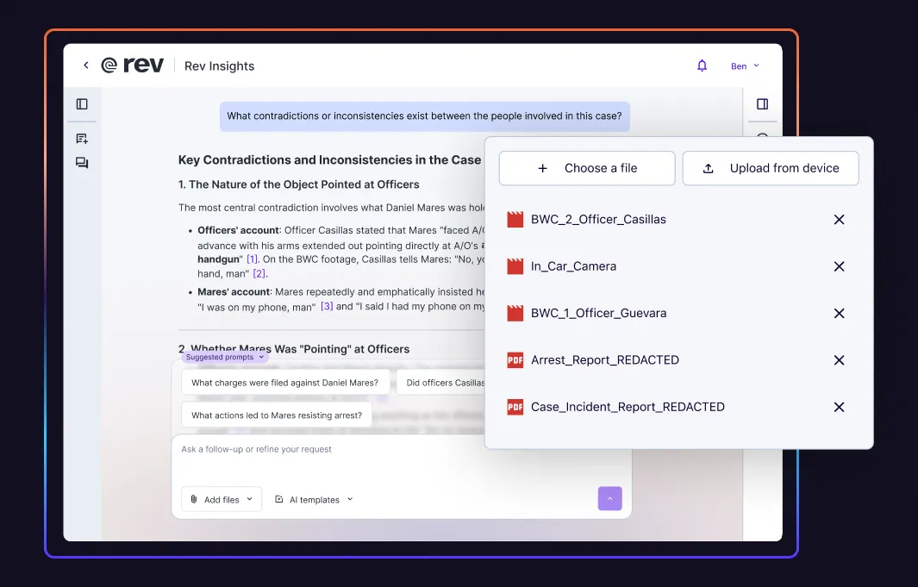
Task: Click the Arrest_Report_REDACTED PDF icon
Action: click(515, 360)
